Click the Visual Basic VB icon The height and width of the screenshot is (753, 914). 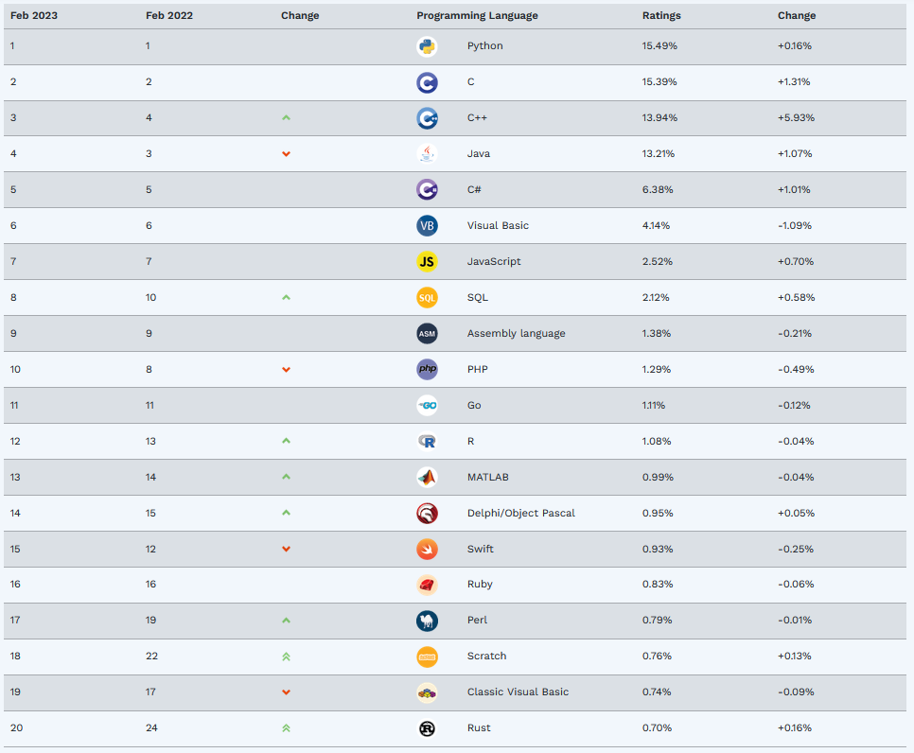click(x=427, y=226)
